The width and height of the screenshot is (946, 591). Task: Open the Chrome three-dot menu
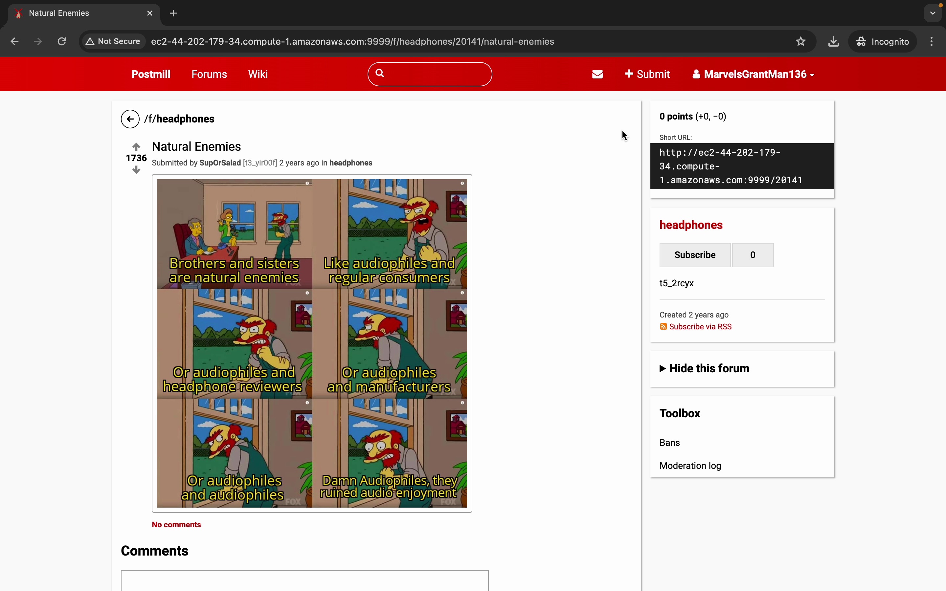click(x=932, y=41)
